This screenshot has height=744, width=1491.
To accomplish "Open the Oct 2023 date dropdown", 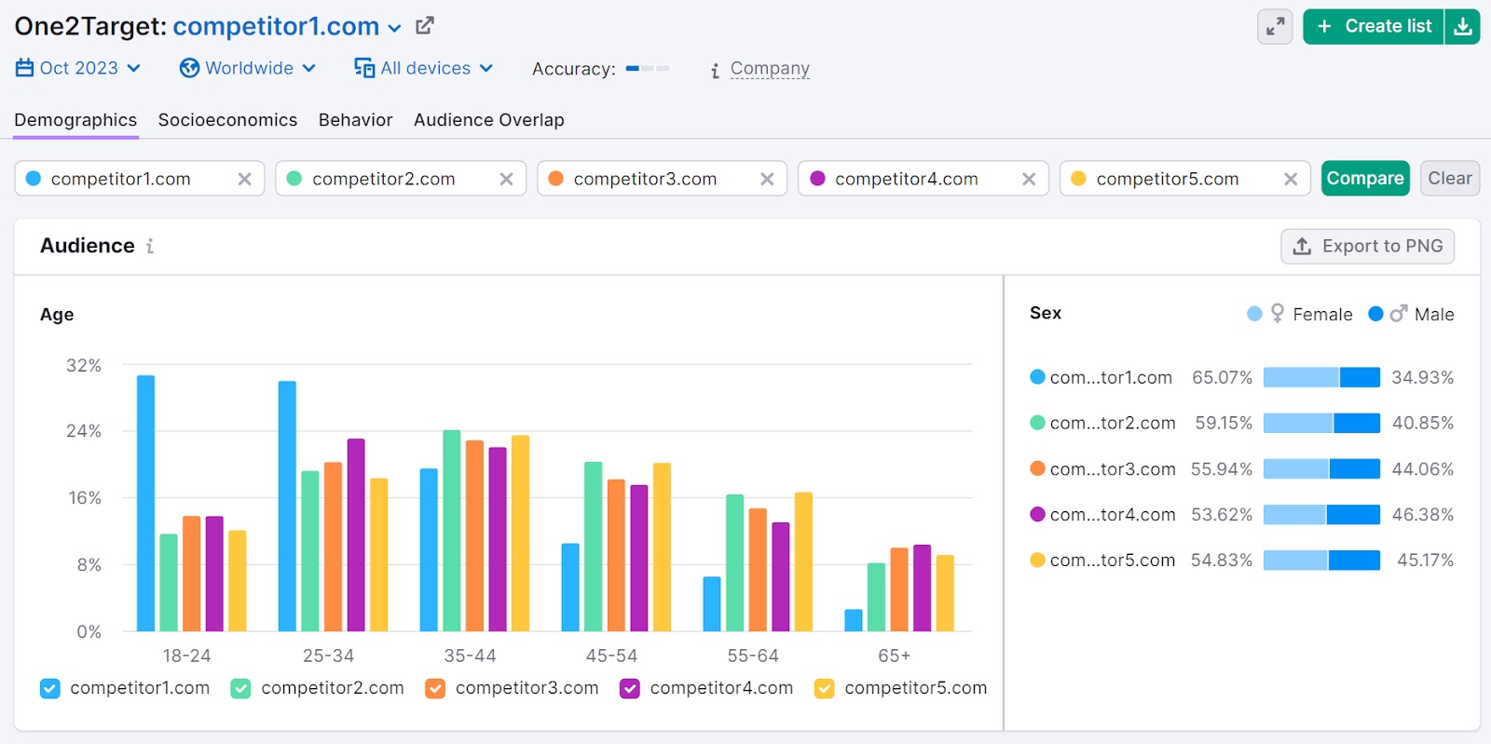I will pyautogui.click(x=78, y=68).
